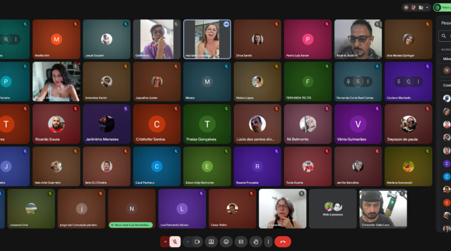Click the people search input field
This screenshot has height=251, width=451.
point(449,36)
